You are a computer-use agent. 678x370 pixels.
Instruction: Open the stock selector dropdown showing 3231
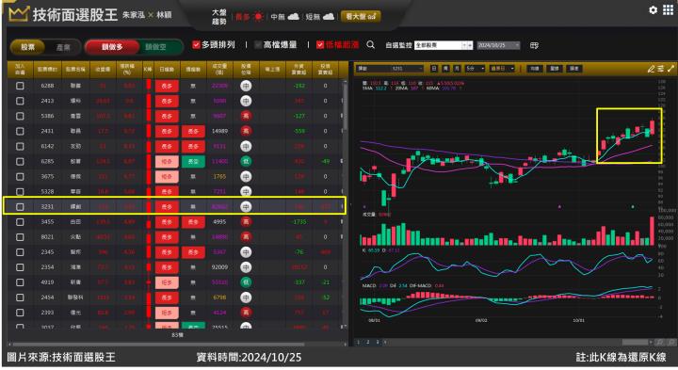390,69
